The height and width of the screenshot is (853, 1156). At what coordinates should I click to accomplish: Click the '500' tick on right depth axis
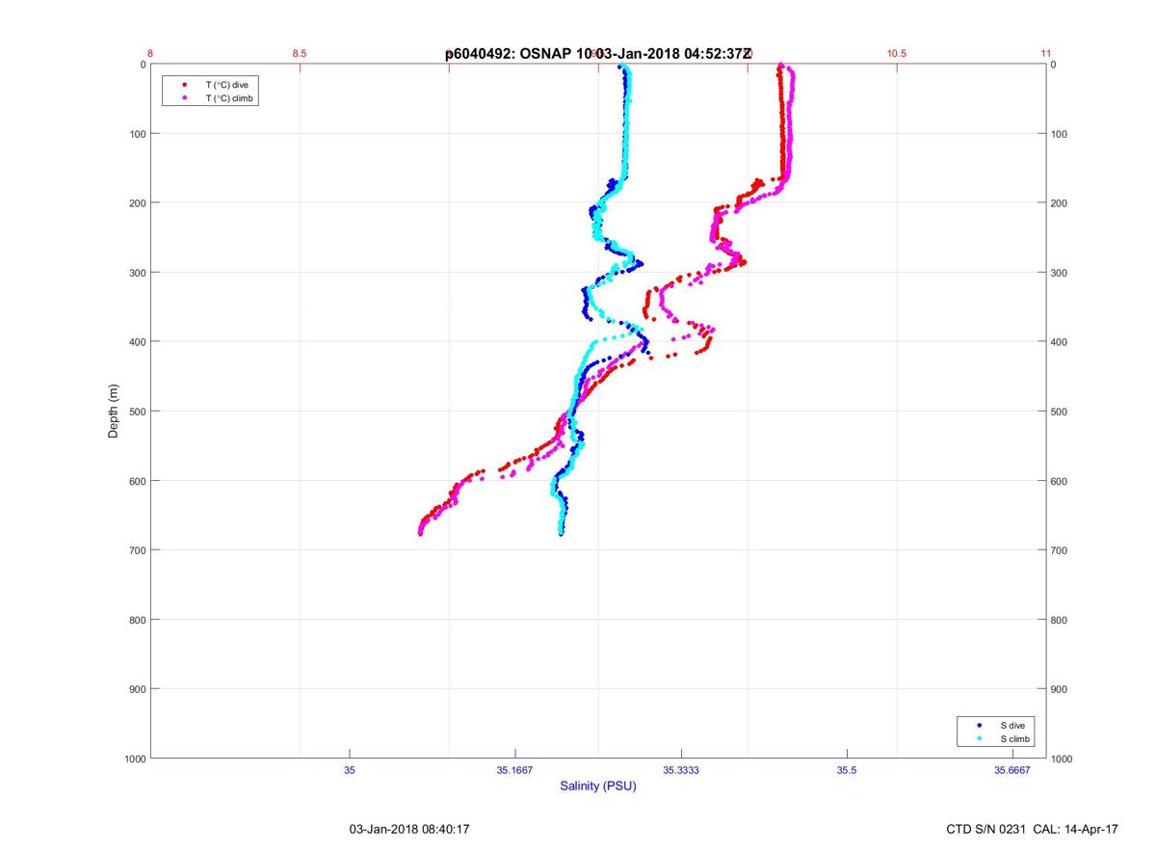[1060, 412]
